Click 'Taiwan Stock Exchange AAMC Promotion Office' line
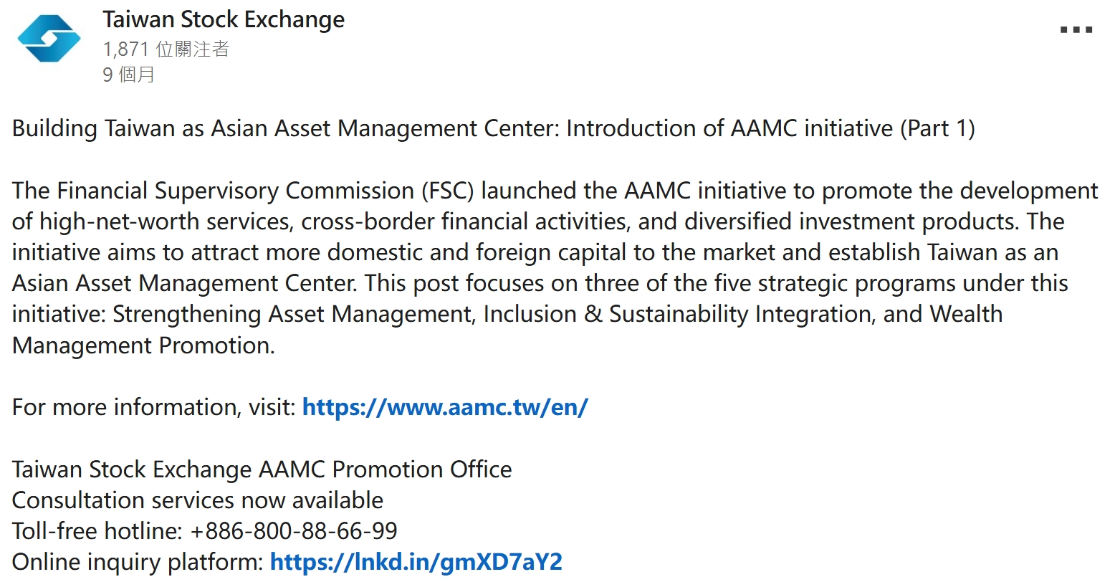Image resolution: width=1120 pixels, height=582 pixels. (x=262, y=469)
